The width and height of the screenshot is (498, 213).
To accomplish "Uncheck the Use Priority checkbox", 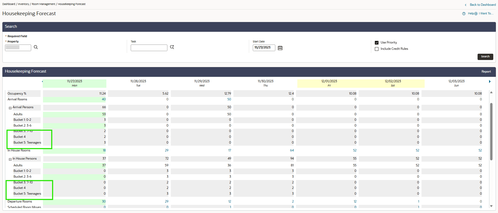I will [377, 43].
